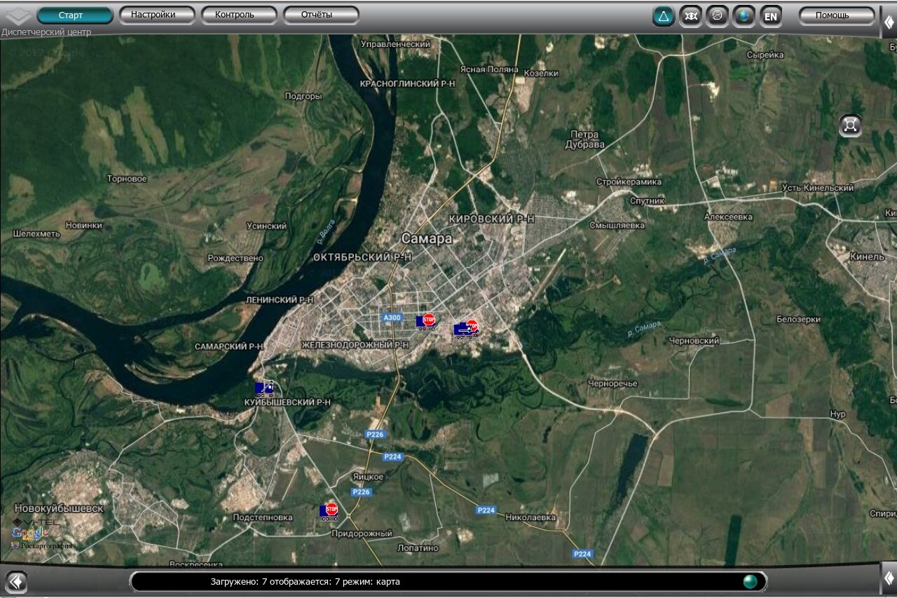The height and width of the screenshot is (598, 897).
Task: Open the Старт tab
Action: (x=74, y=15)
